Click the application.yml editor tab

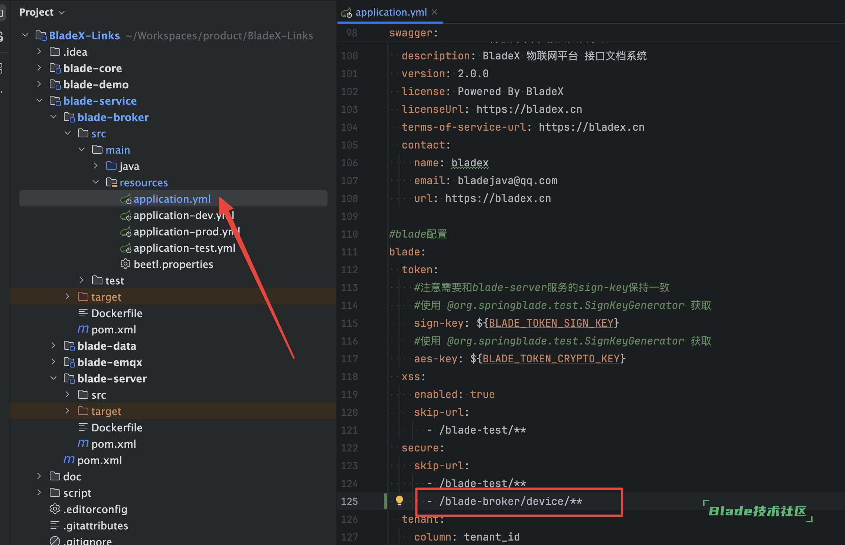(x=391, y=12)
